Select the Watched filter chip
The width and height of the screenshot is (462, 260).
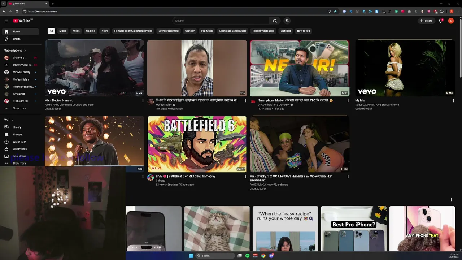286,31
